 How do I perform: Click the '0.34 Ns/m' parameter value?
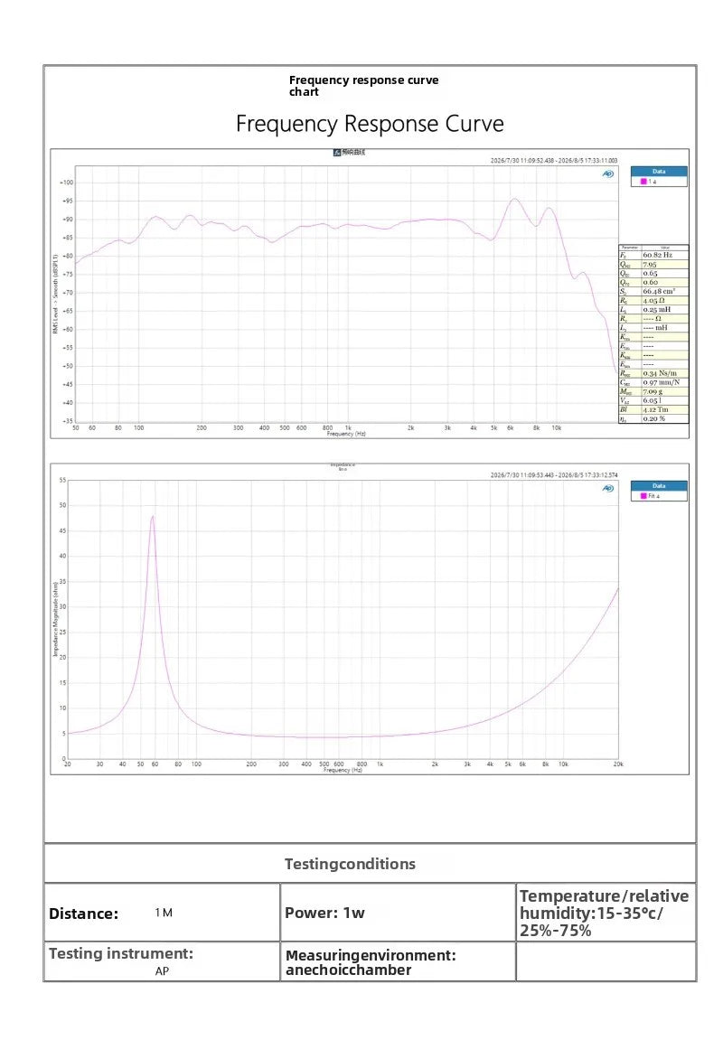pos(660,373)
